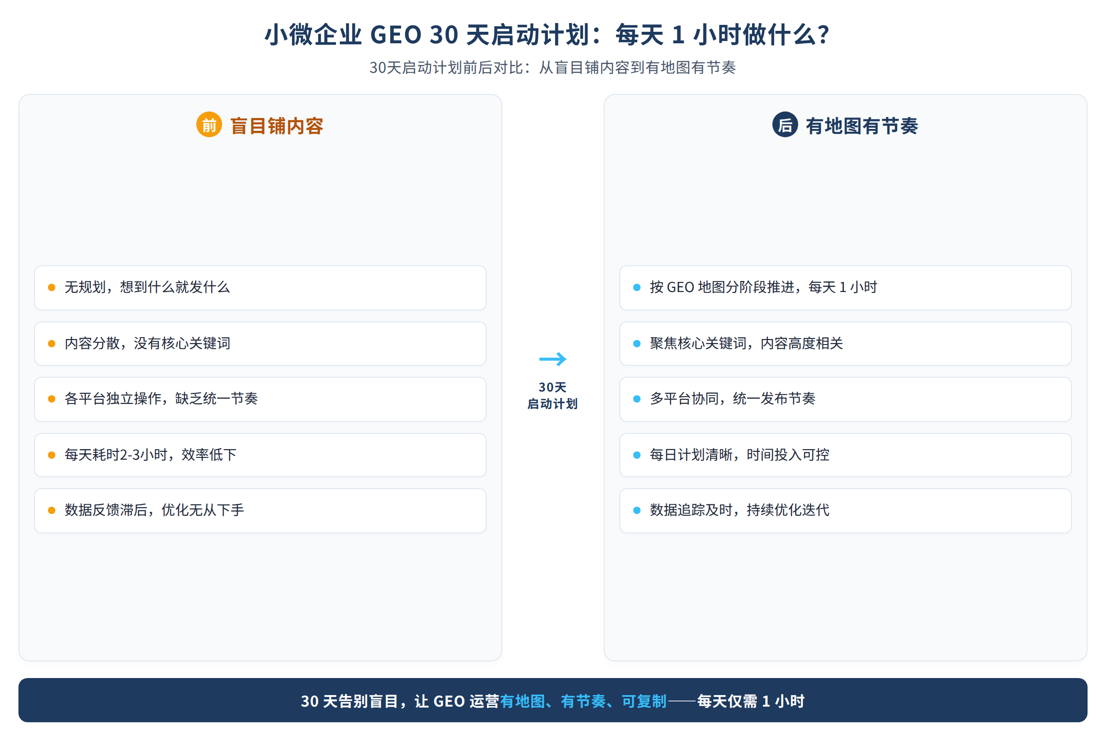
Task: Click the 30天启动计划 center label
Action: tap(553, 395)
